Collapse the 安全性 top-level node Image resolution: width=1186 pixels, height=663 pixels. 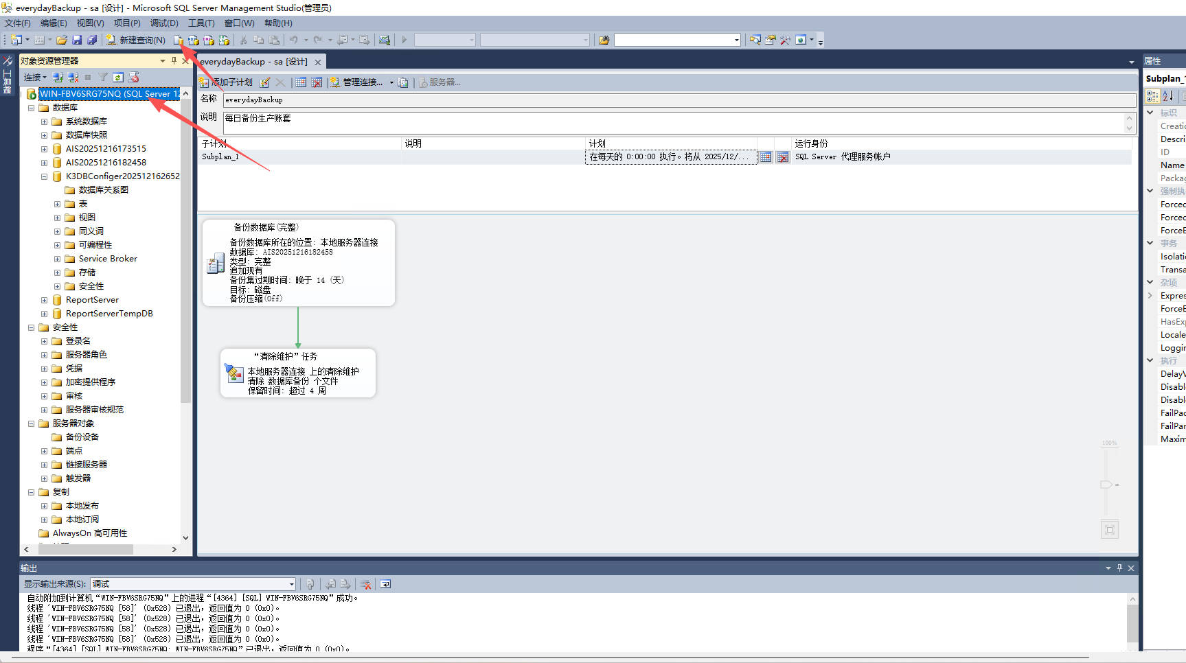click(31, 327)
